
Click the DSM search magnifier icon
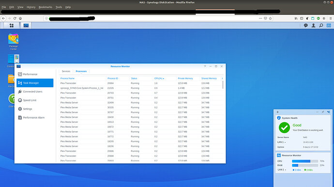coord(321,26)
